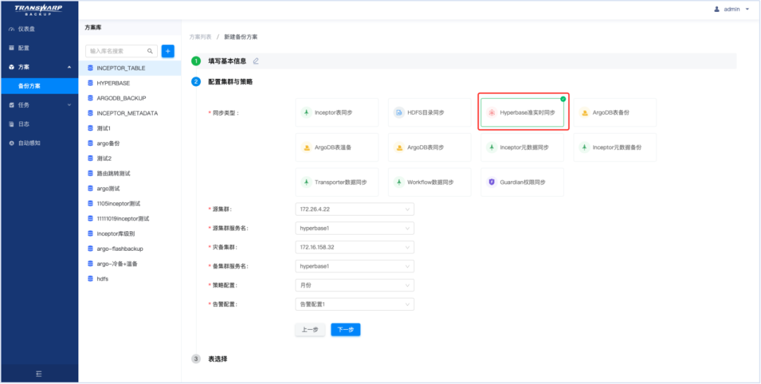Click the 填写基本信息 step heading
The width and height of the screenshot is (761, 384).
[x=227, y=61]
